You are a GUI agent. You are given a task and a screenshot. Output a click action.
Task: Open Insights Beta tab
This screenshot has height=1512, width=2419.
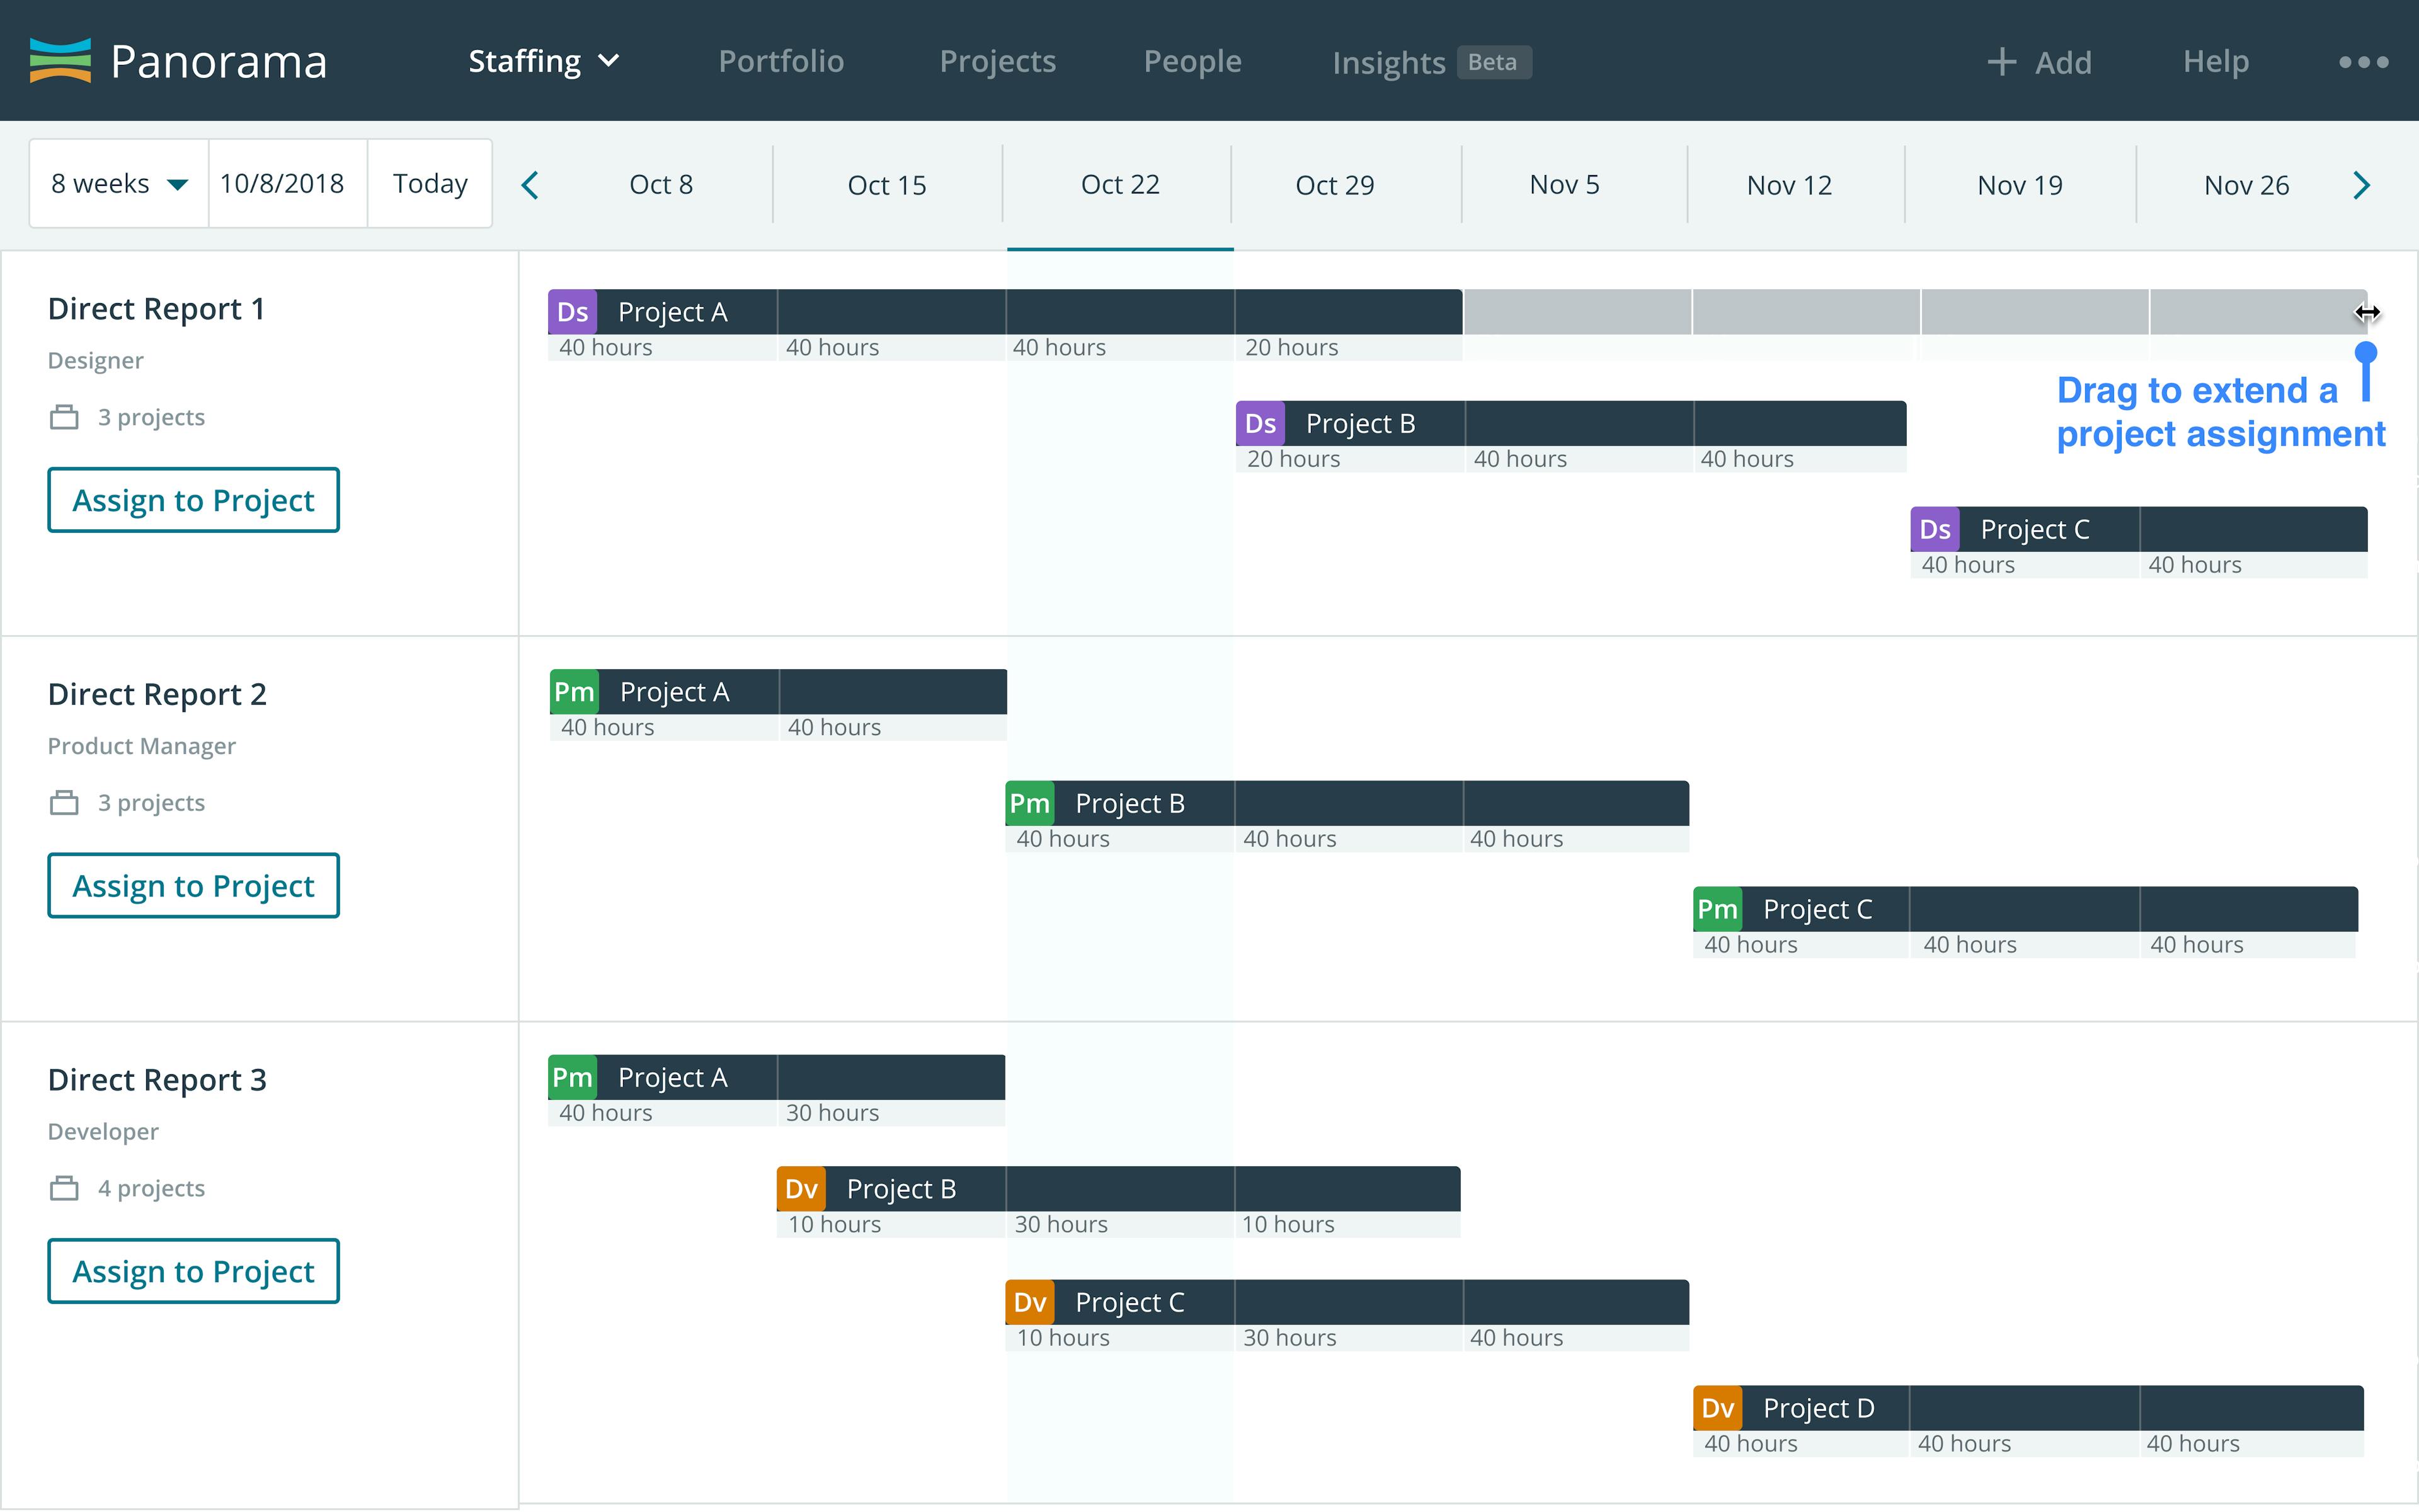tap(1431, 62)
